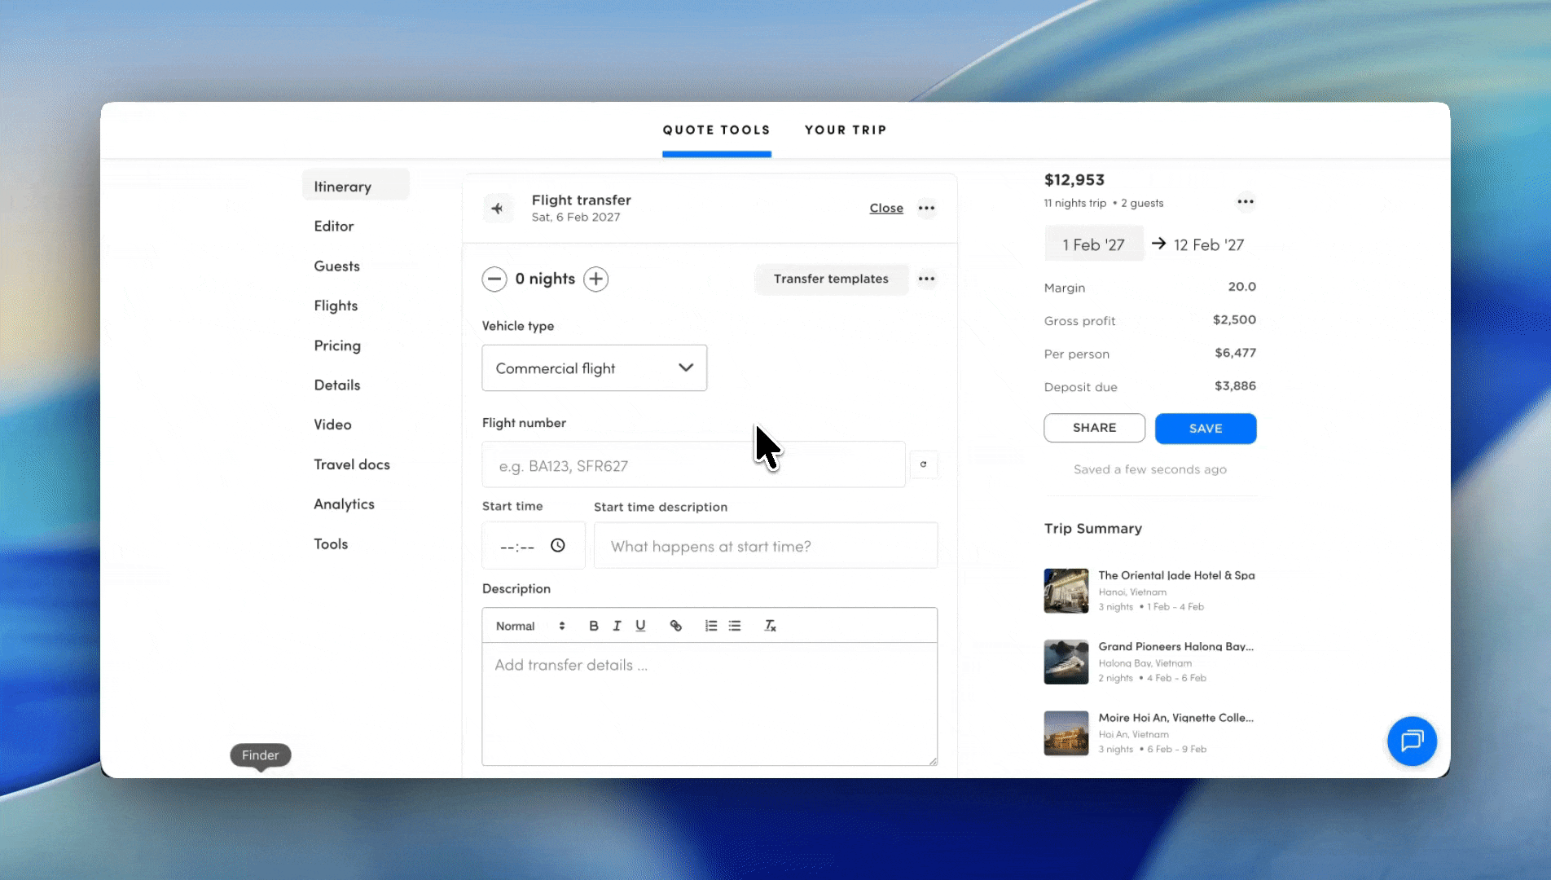Apply underline formatting in description toolbar
Viewport: 1551px width, 880px height.
pyautogui.click(x=640, y=625)
